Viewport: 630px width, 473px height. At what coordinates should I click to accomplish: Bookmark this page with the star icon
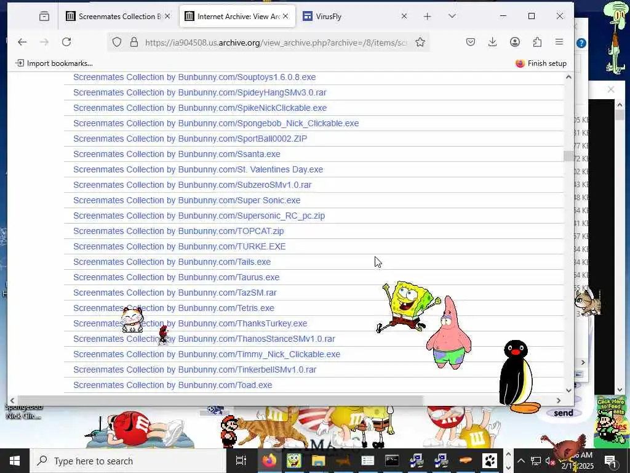(420, 42)
